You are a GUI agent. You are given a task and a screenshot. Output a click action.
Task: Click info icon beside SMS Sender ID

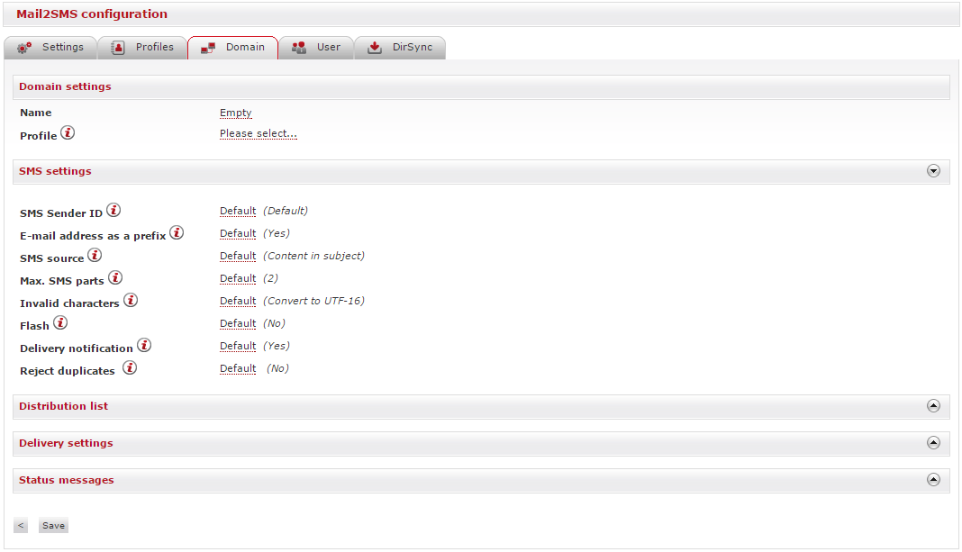coord(113,211)
